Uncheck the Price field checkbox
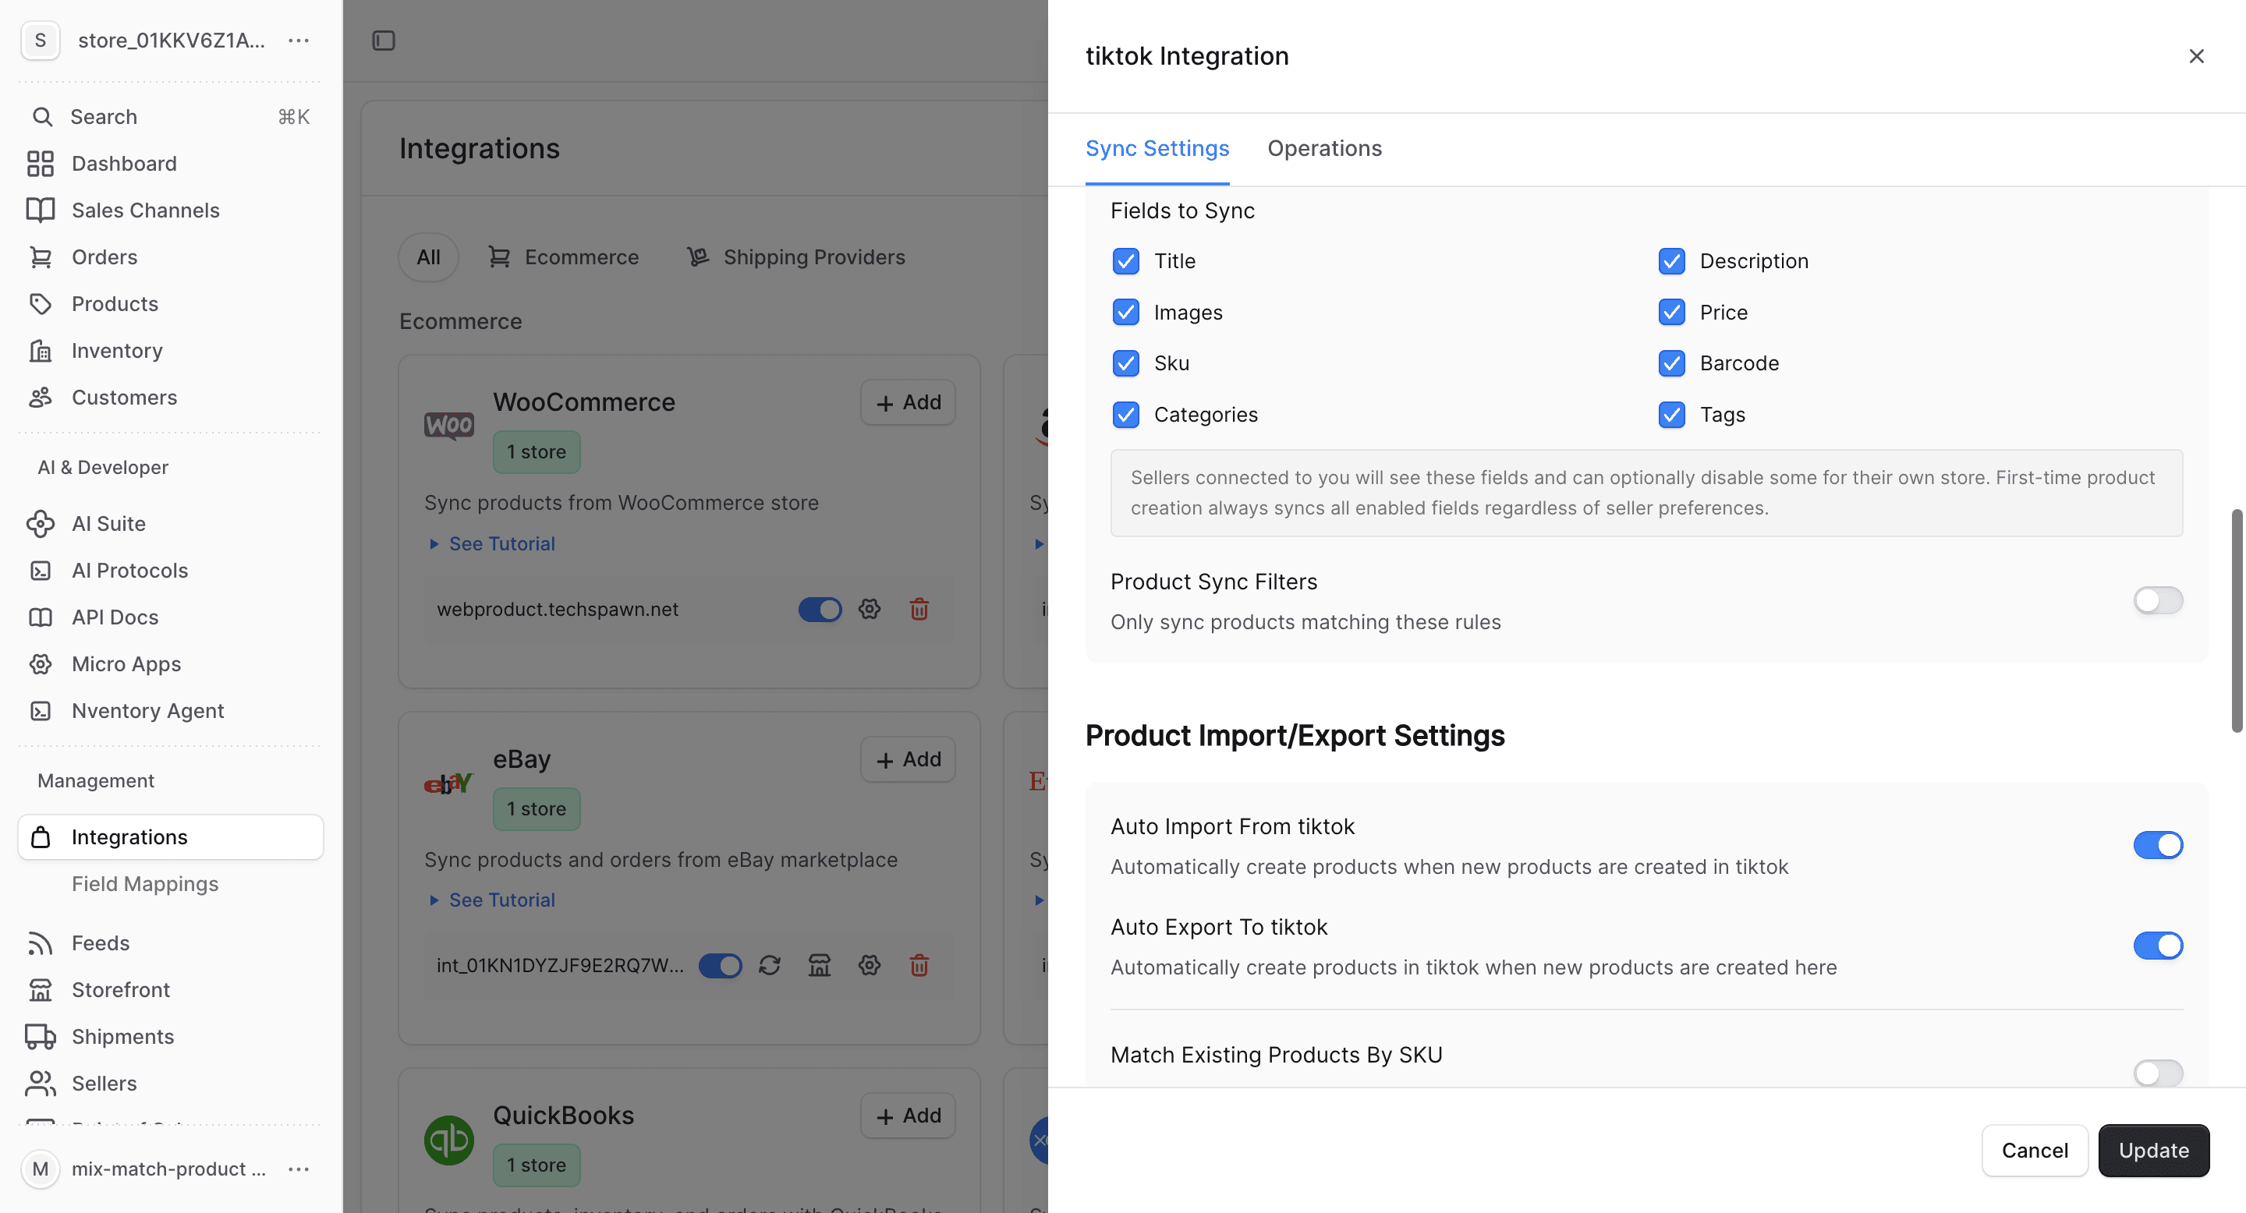Image resolution: width=2246 pixels, height=1213 pixels. 1671,312
